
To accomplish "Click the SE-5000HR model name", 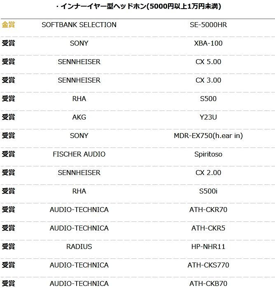I will coord(208,25).
